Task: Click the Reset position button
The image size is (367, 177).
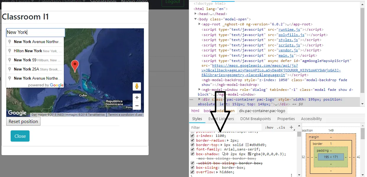Action: tap(23, 121)
